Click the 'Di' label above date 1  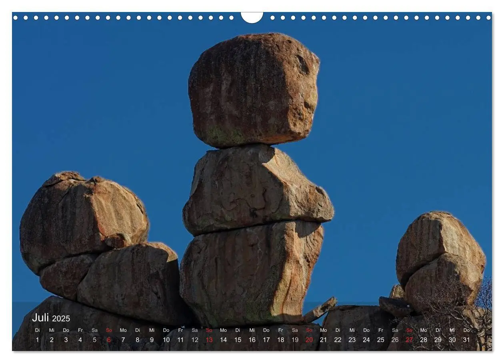point(38,330)
